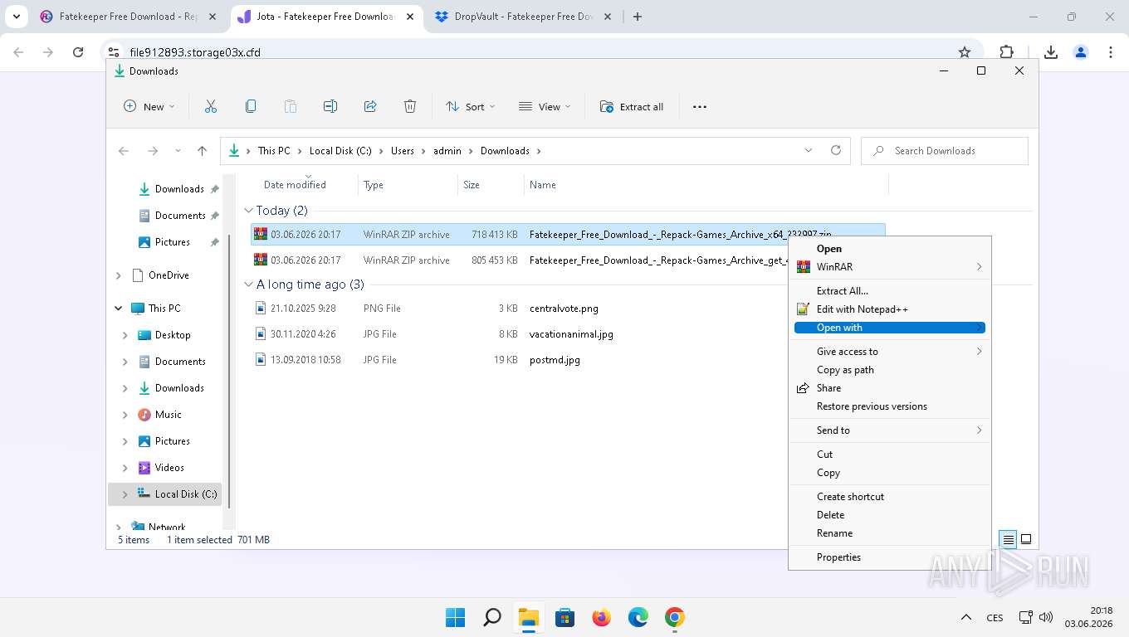Expand OneDrive in navigation pane
Image resolution: width=1129 pixels, height=637 pixels.
pos(119,275)
